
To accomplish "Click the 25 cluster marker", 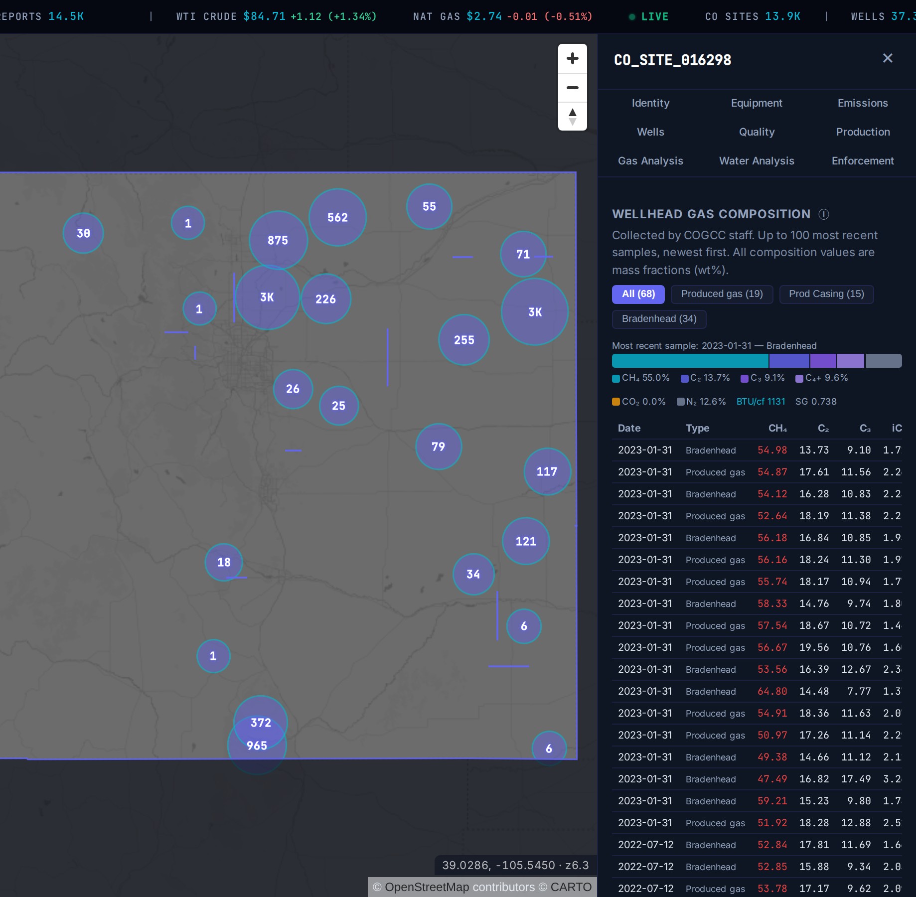I will pos(338,406).
